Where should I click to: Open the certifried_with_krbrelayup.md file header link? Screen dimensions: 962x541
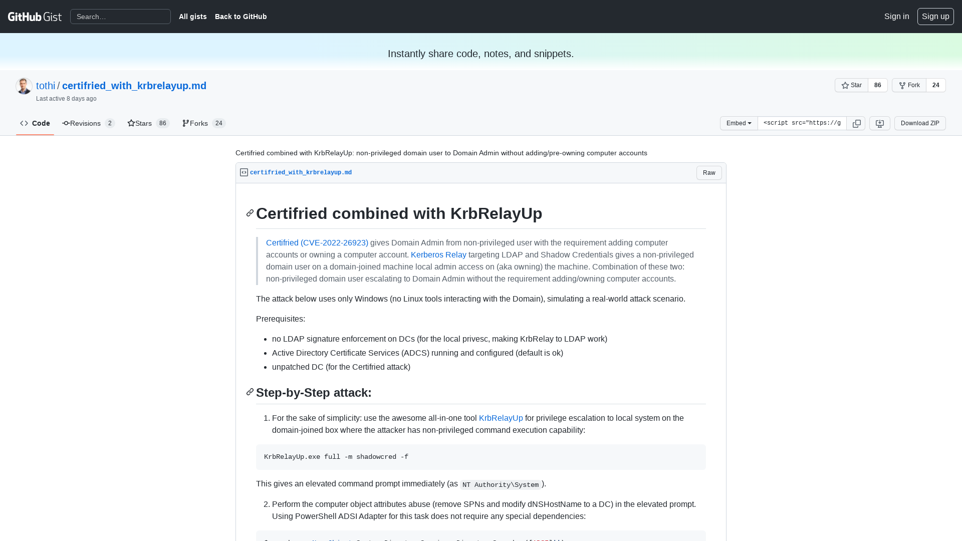(x=301, y=173)
